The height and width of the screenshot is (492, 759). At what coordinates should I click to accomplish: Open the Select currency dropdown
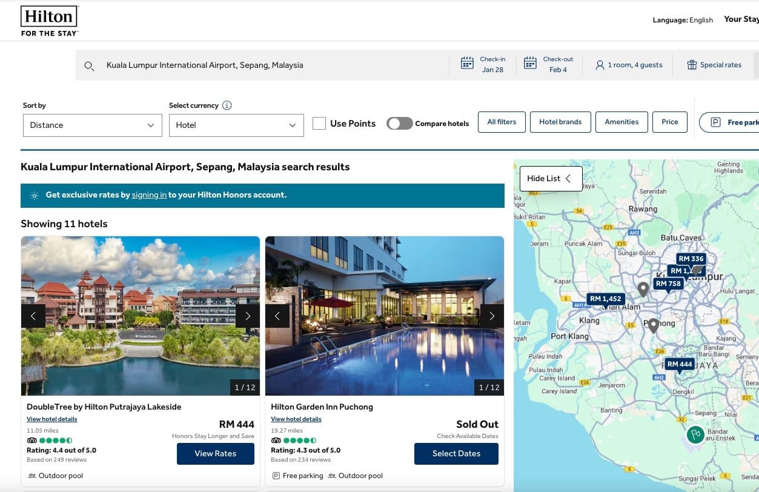pyautogui.click(x=236, y=125)
